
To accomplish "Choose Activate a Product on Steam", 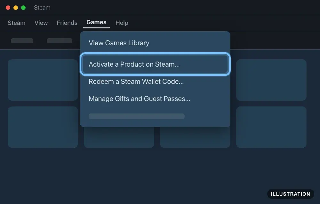I will coord(155,64).
